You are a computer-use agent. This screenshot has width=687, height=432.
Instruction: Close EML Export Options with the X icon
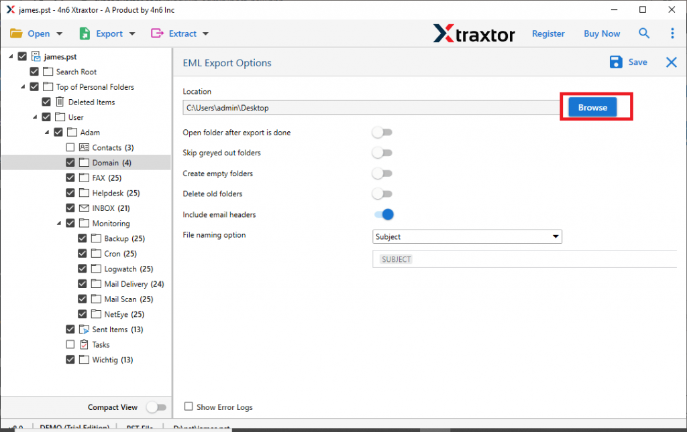[671, 62]
